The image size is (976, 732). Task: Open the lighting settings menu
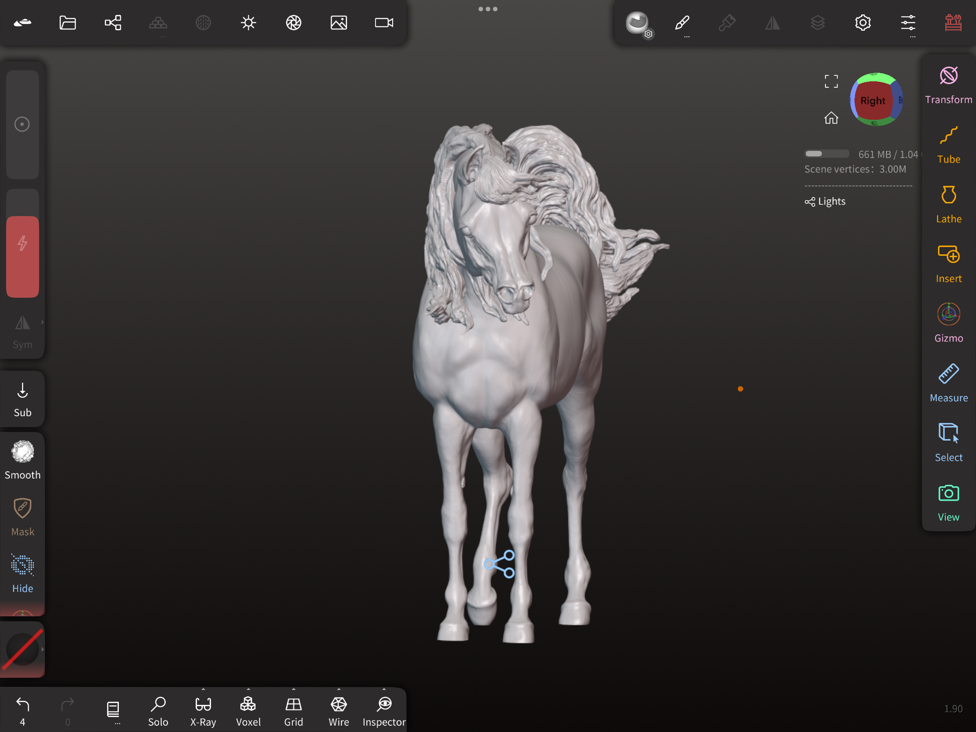click(248, 23)
